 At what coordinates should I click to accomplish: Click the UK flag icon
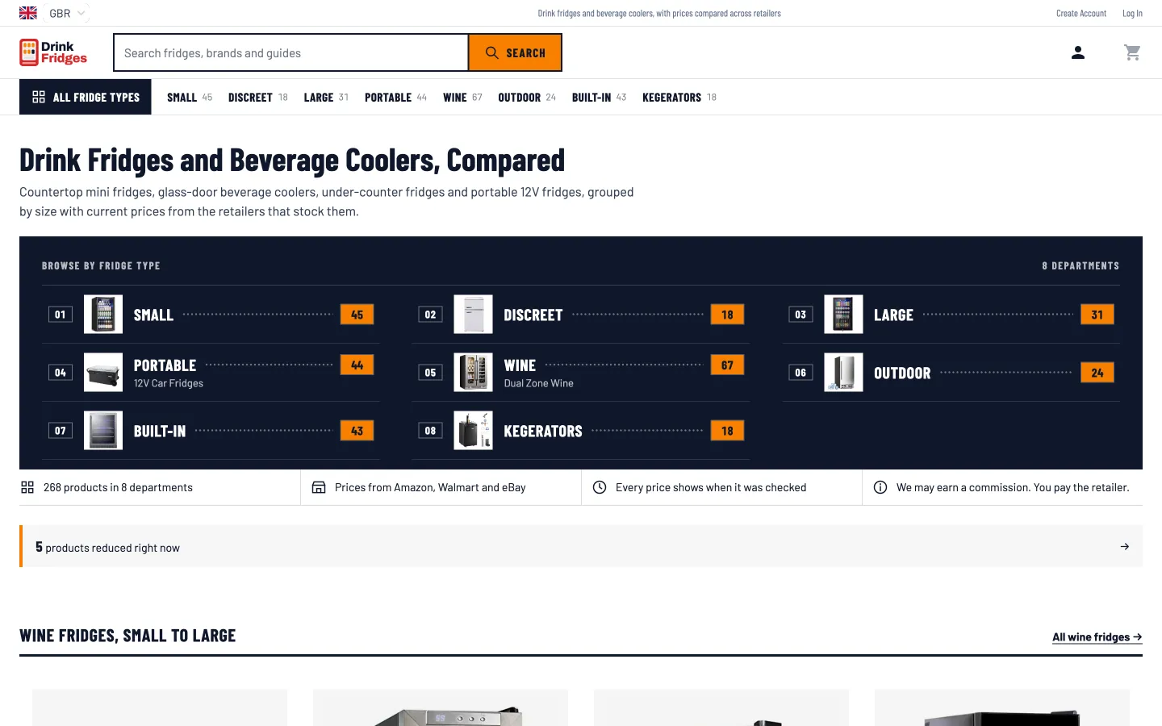pos(28,13)
